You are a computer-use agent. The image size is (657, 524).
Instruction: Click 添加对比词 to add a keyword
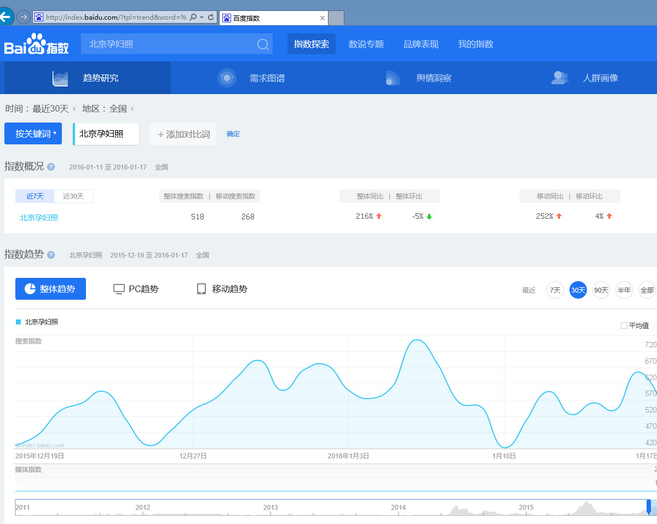point(183,134)
